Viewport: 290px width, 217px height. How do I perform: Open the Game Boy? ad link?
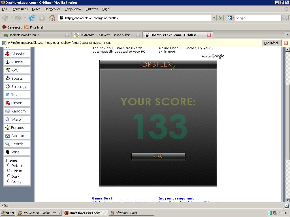coord(102,198)
